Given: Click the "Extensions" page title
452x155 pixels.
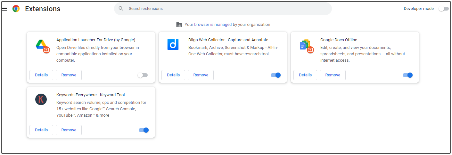Looking at the screenshot, I should (x=43, y=9).
